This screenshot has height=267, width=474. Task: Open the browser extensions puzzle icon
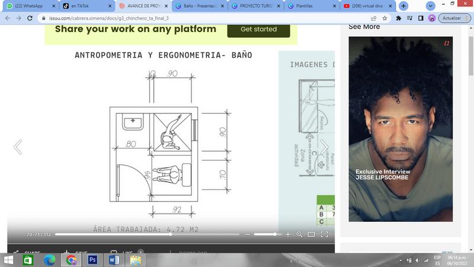[x=398, y=18]
